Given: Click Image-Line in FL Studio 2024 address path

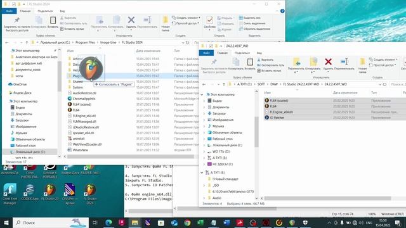Looking at the screenshot, I should click(108, 42).
